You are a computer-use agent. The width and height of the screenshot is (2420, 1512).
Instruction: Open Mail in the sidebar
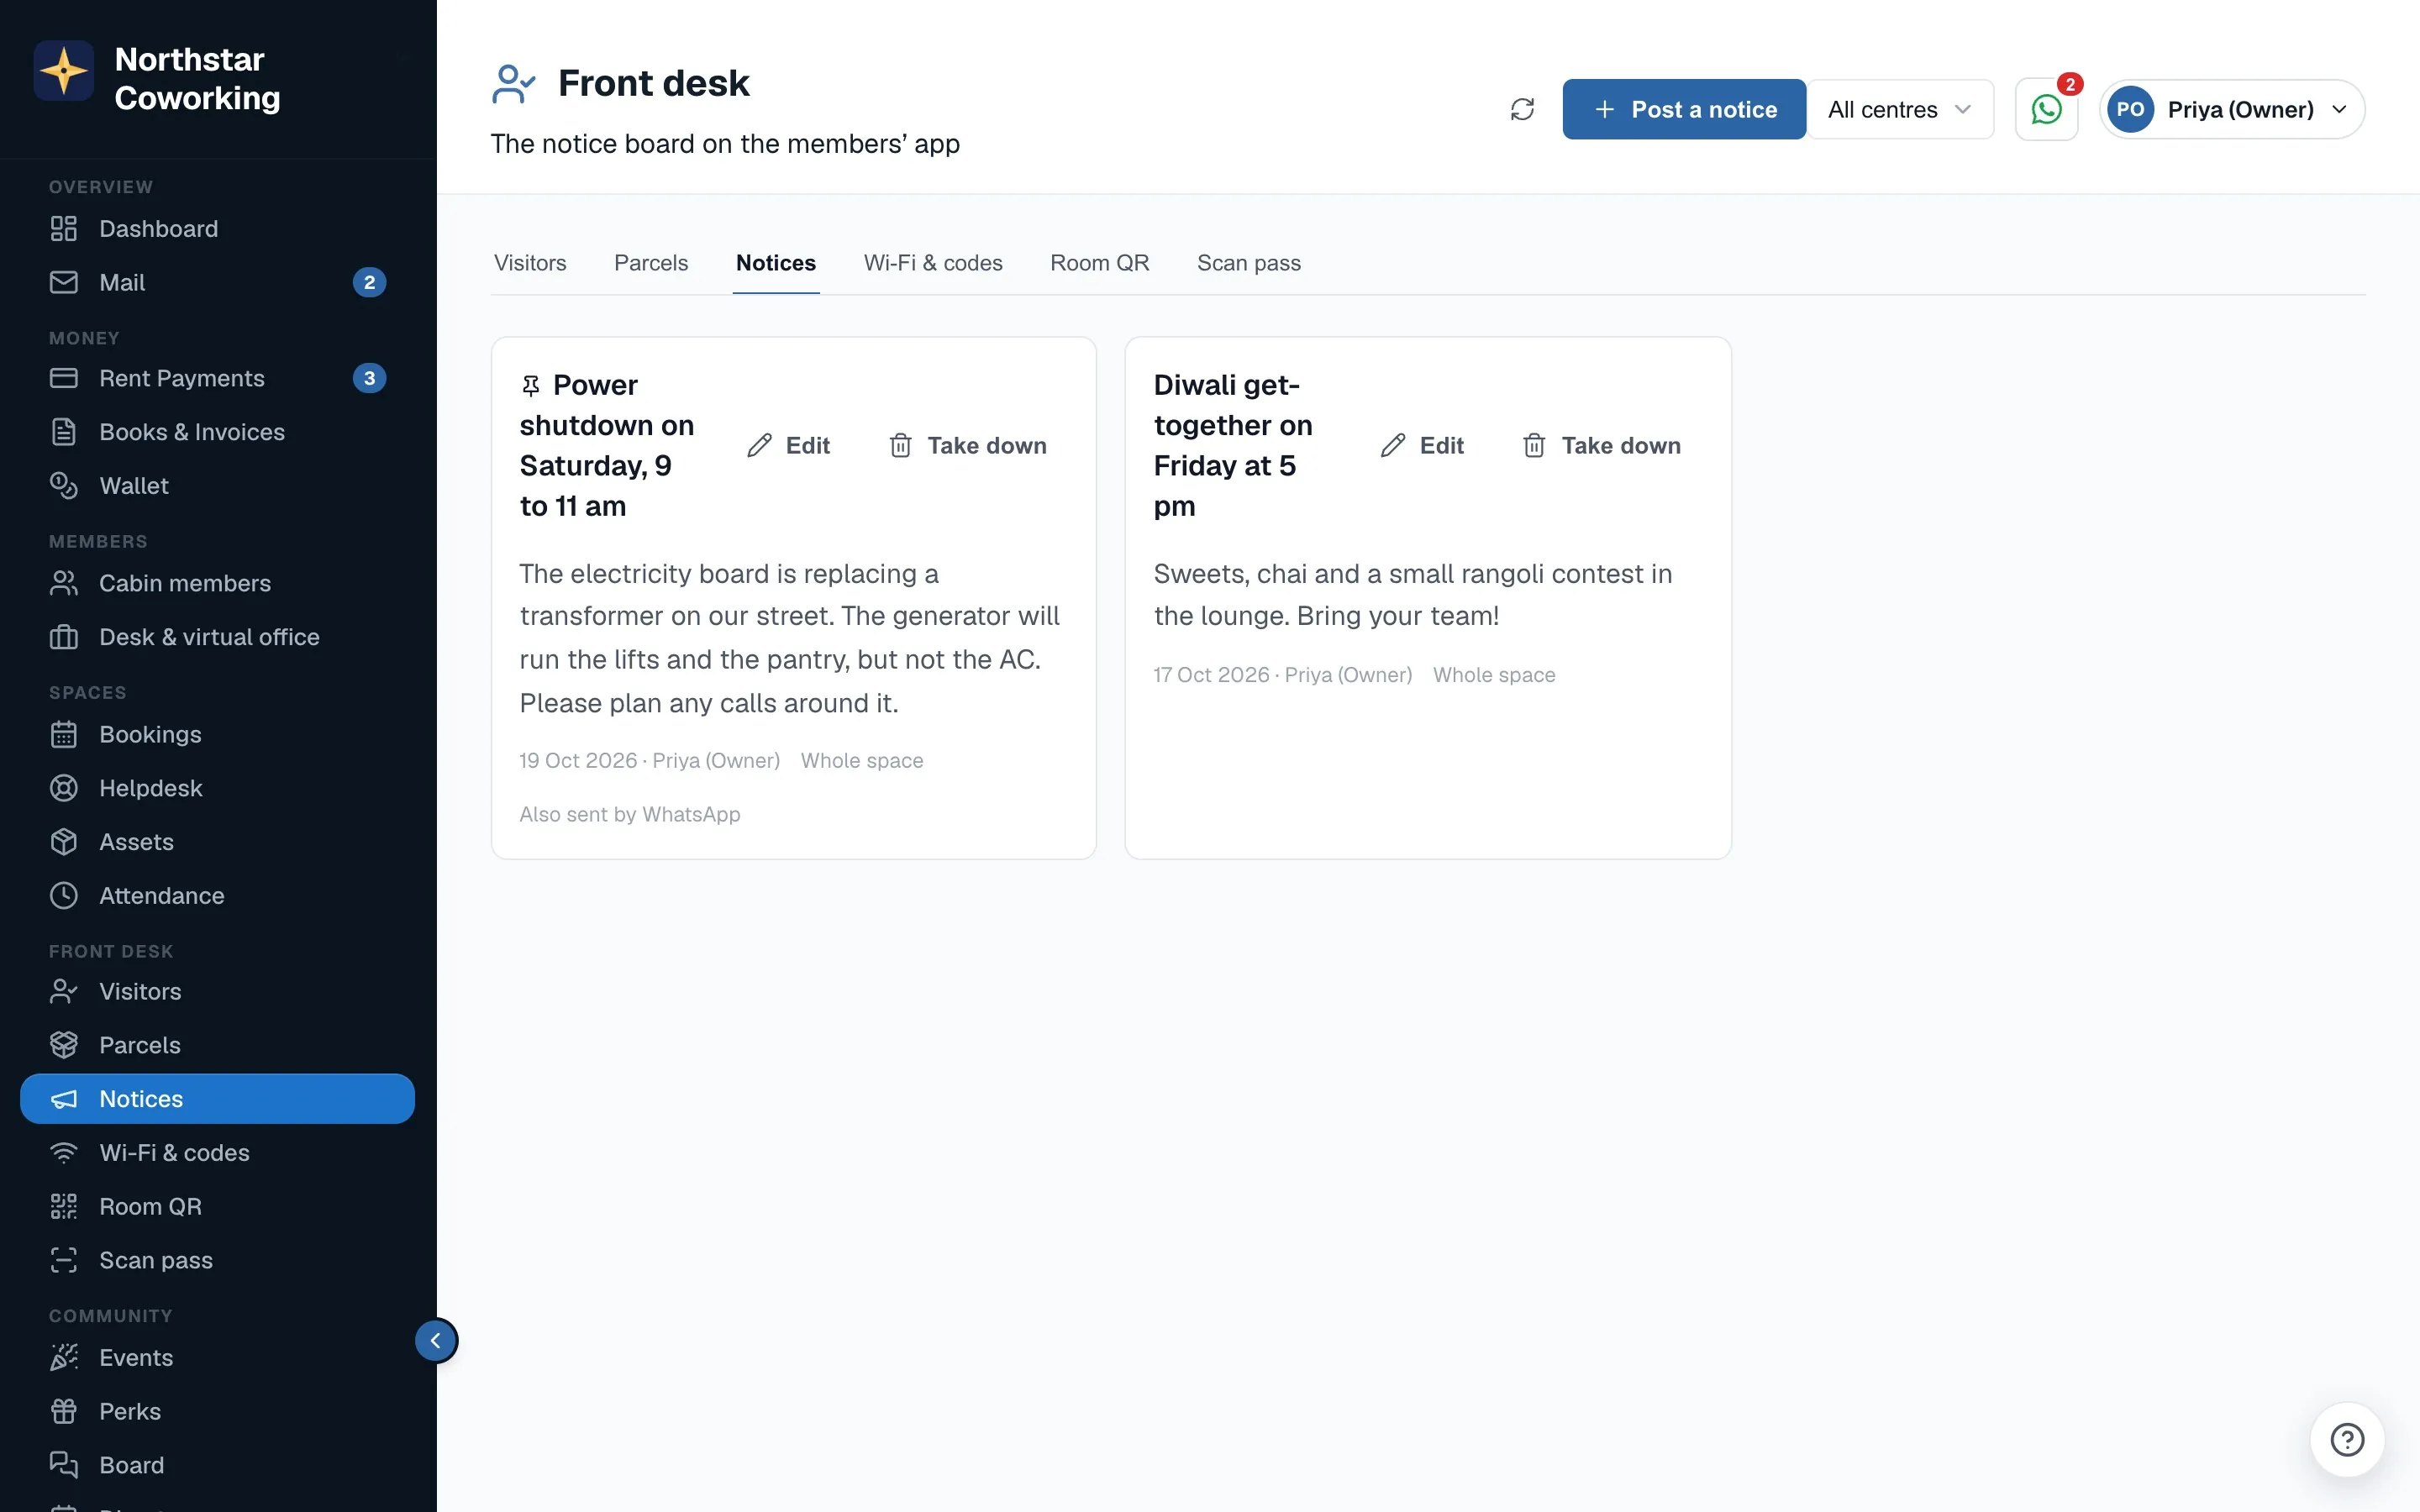click(217, 283)
